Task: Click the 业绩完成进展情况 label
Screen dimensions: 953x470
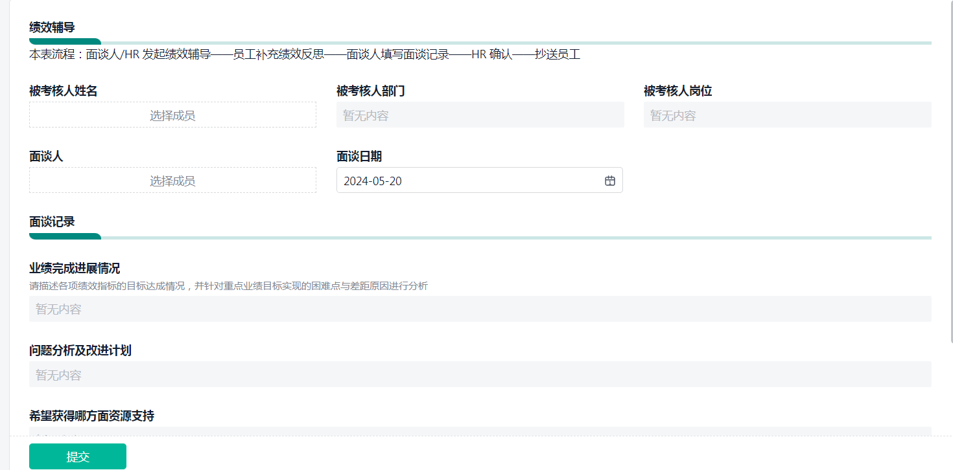Action: point(75,268)
